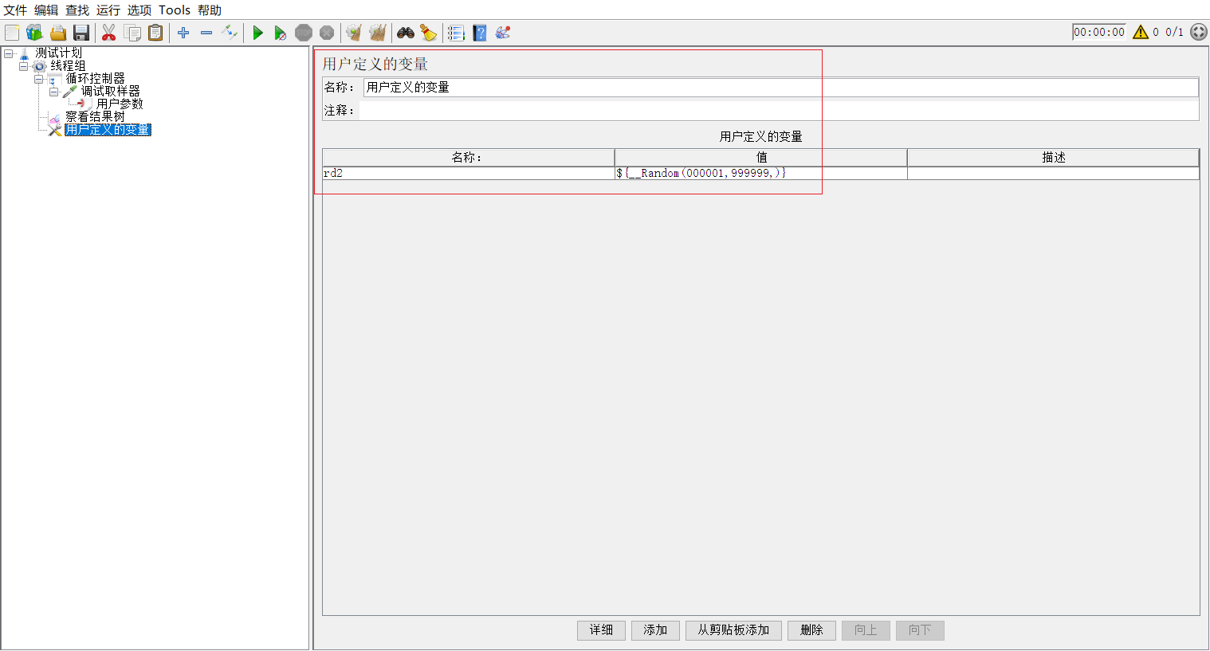Open a test plan file
Screen dimensions: 1210x651
click(57, 33)
